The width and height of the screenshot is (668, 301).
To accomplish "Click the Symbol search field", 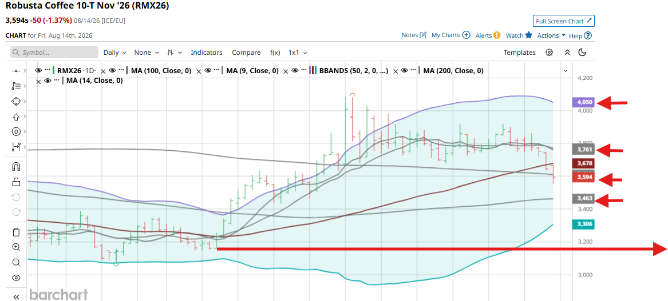I will [54, 53].
